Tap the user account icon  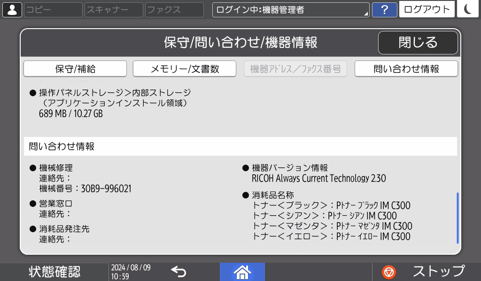12,9
